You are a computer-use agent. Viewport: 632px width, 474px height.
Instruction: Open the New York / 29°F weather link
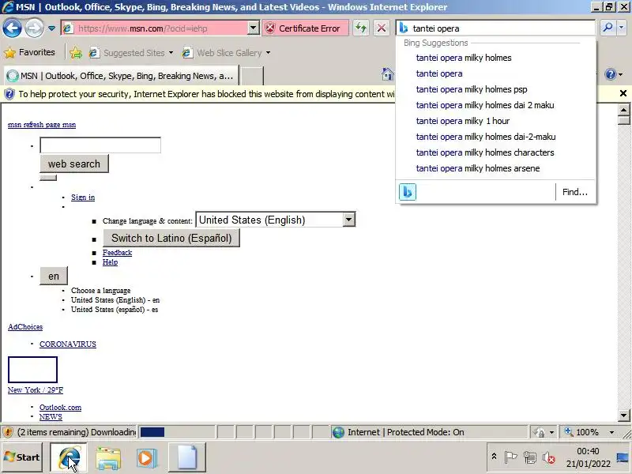pyautogui.click(x=36, y=389)
